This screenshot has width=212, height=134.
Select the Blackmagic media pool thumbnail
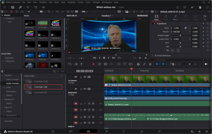pos(30,23)
